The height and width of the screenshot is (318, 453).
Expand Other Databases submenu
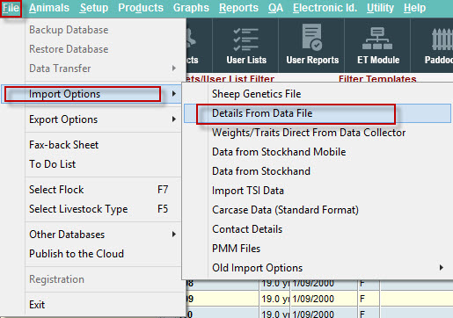pos(103,235)
